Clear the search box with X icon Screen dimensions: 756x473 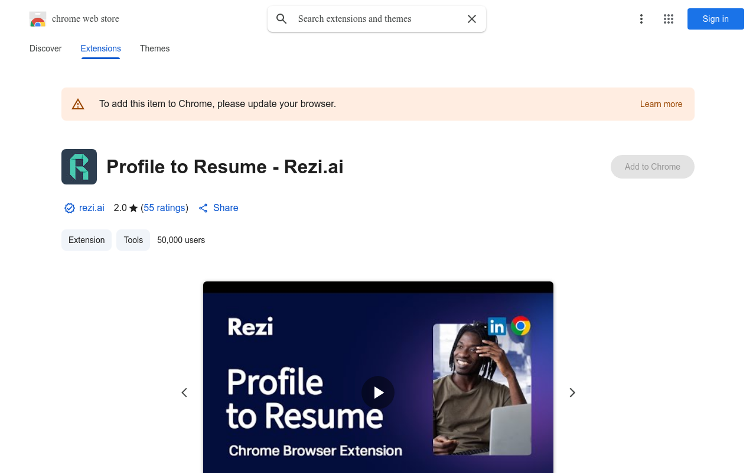coord(472,19)
